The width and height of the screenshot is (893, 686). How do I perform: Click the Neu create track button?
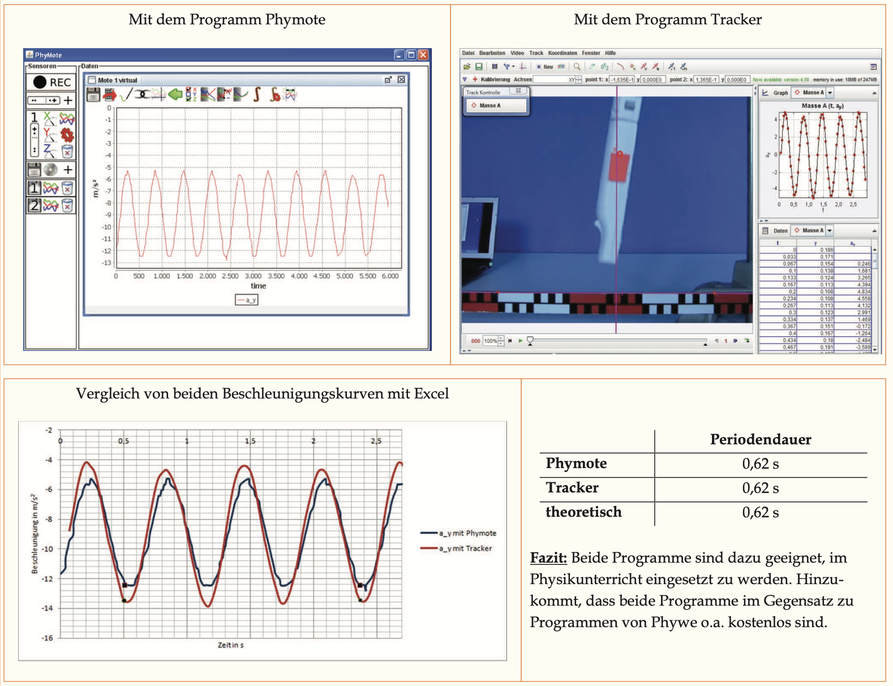click(544, 67)
